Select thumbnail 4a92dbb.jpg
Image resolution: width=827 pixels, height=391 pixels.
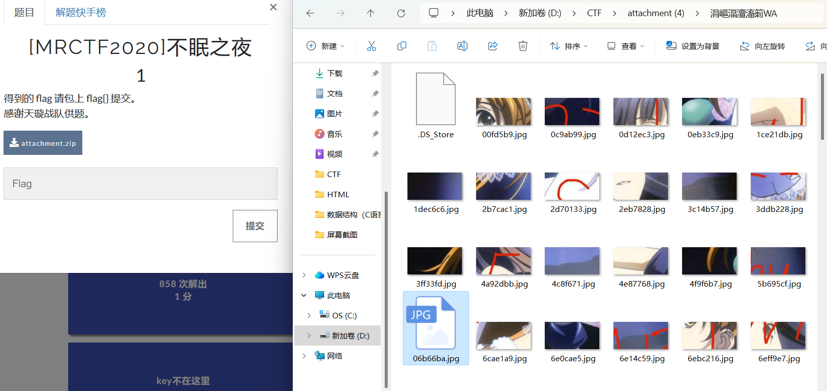[503, 261]
